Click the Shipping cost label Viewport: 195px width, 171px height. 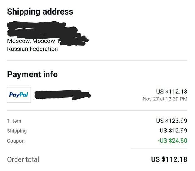17,131
